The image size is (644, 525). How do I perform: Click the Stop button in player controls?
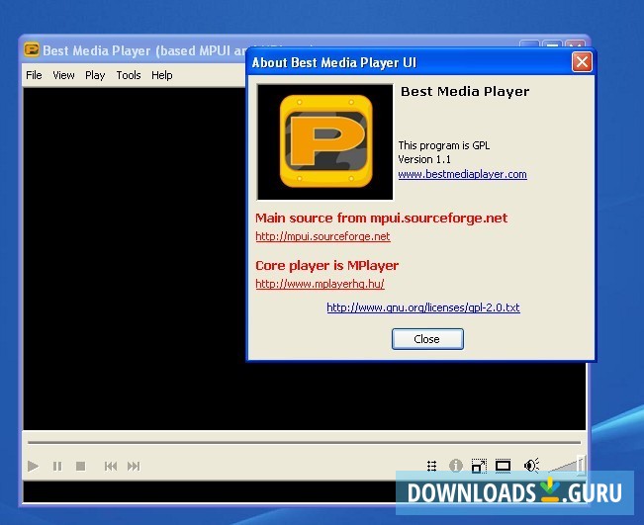point(80,466)
